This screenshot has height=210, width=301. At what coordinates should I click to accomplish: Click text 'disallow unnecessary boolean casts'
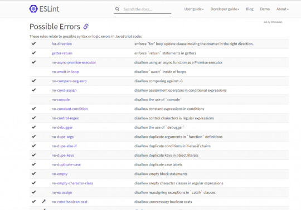pos(163,202)
